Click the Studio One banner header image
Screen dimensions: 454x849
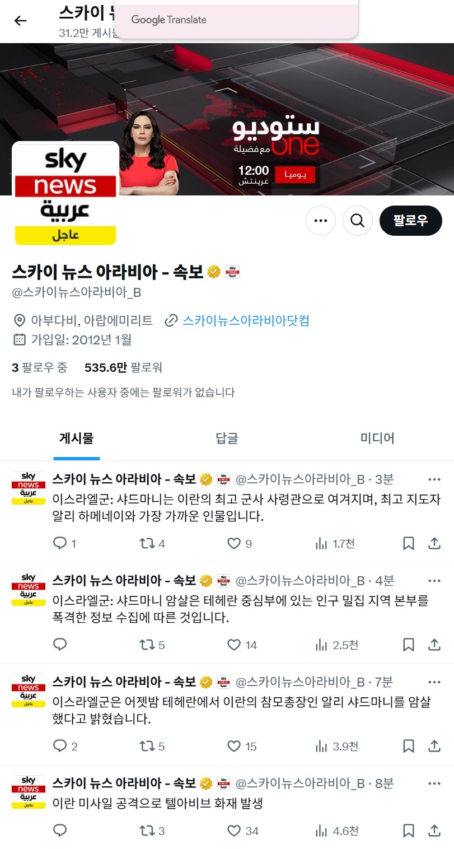[227, 119]
